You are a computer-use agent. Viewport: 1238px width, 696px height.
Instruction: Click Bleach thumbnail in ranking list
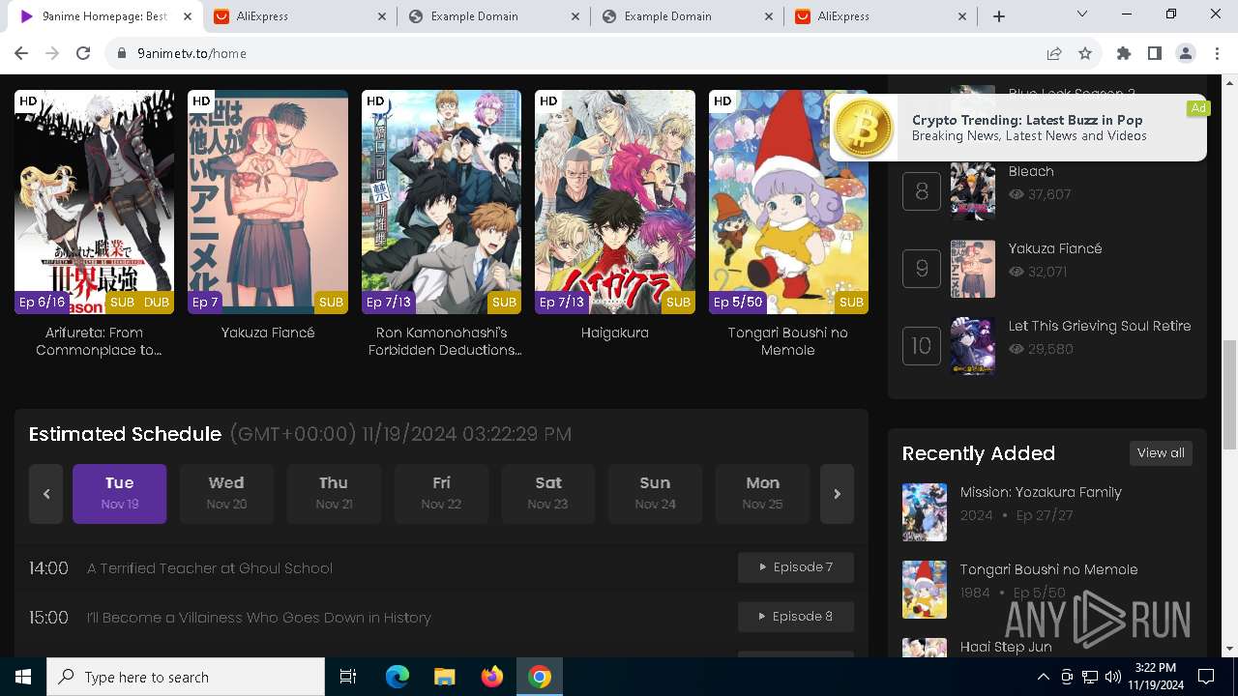pyautogui.click(x=973, y=191)
